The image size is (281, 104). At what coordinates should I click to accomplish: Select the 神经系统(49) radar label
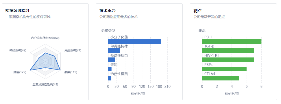18,50
